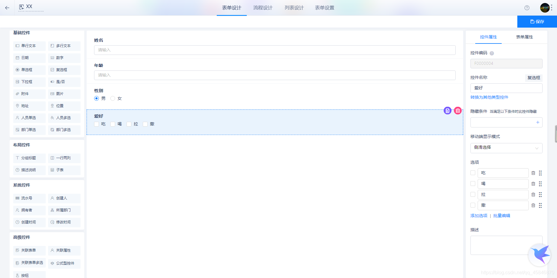The width and height of the screenshot is (557, 278).
Task: Check the 撒 checkbox in the form
Action: 145,124
